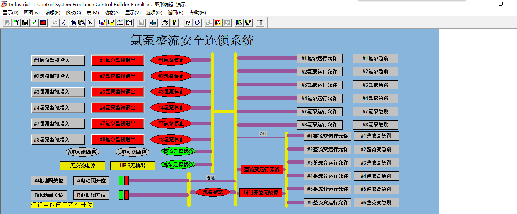Select the B电动阀故障 ellipse

(x=132, y=152)
